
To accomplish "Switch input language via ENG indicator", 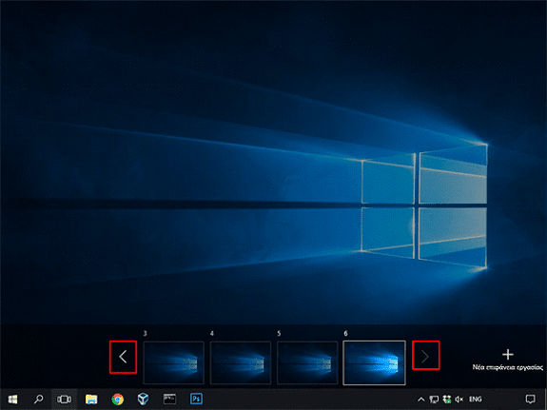I will pos(476,400).
